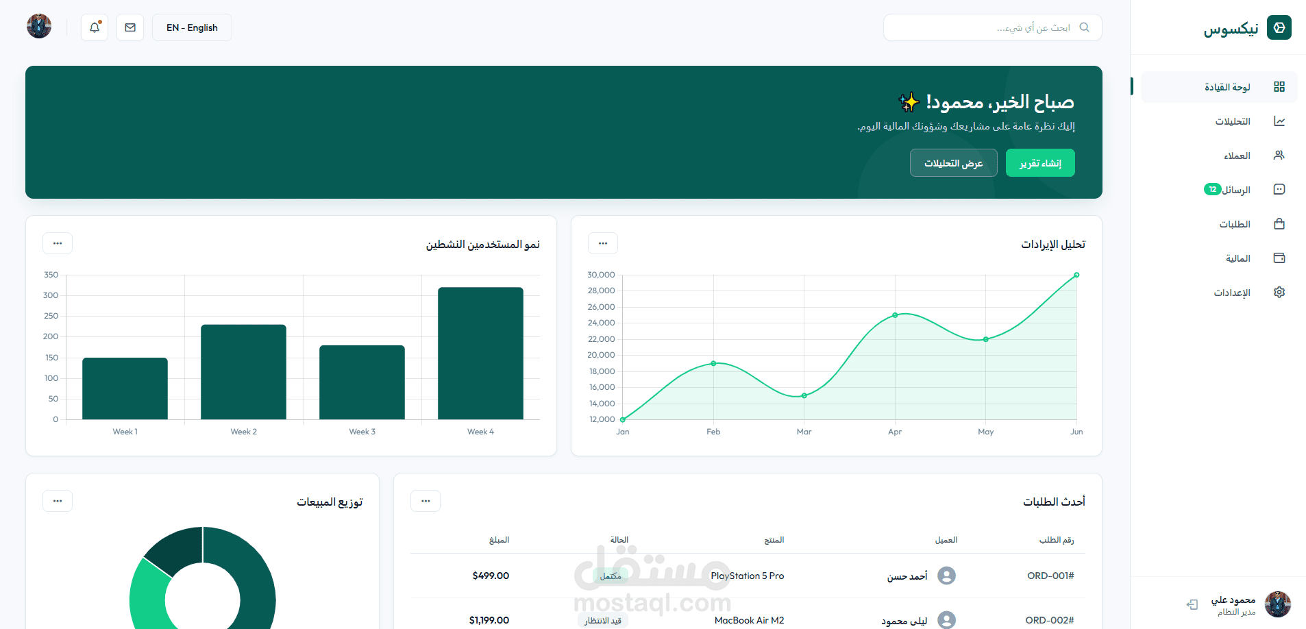Select العملاء in sidebar menu
The width and height of the screenshot is (1306, 629).
tap(1220, 156)
